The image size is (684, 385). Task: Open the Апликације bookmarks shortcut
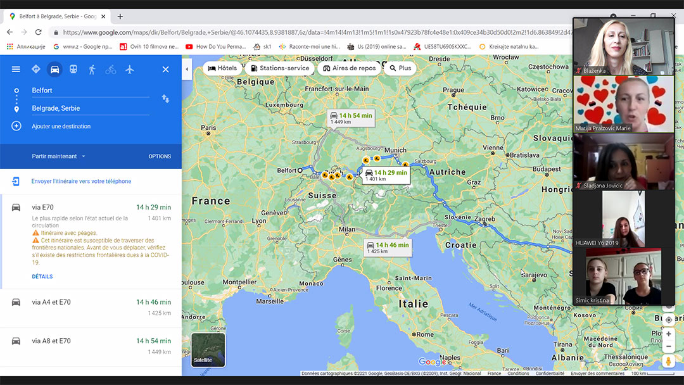[26, 47]
